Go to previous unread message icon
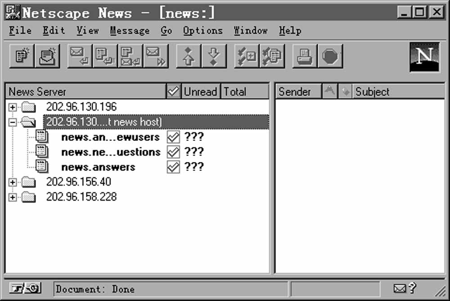The height and width of the screenshot is (301, 450). tap(188, 56)
